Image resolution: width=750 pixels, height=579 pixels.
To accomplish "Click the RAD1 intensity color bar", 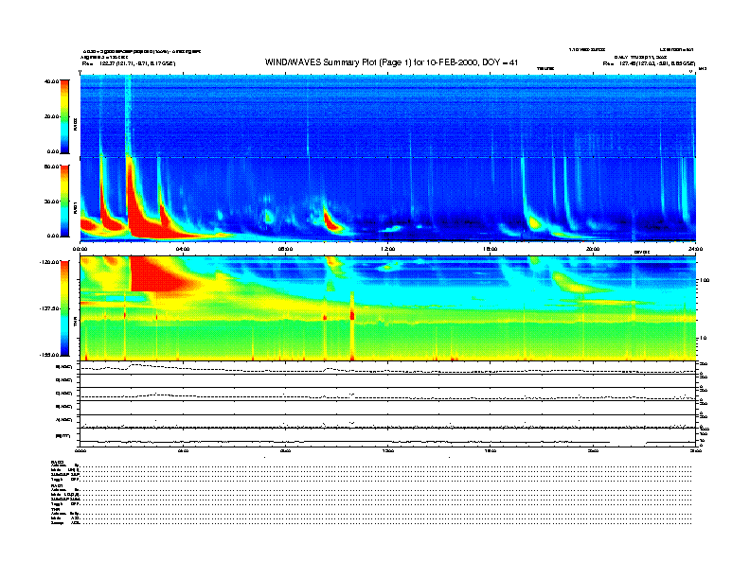I will coord(64,201).
